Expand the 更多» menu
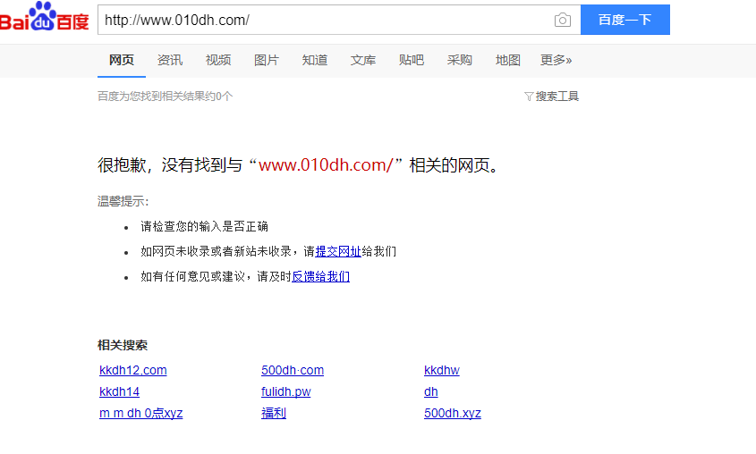Image resolution: width=756 pixels, height=454 pixels. pyautogui.click(x=556, y=60)
